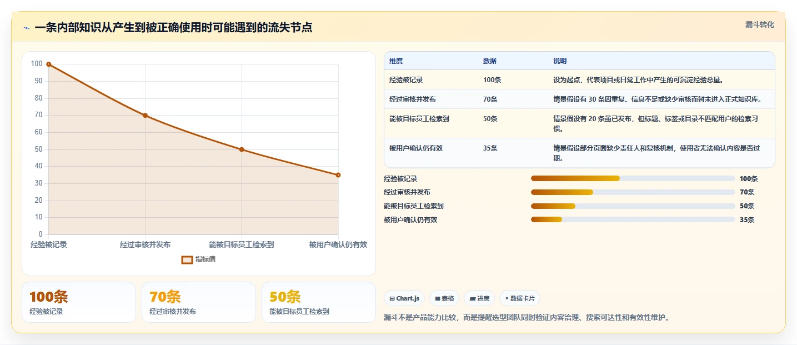Screen dimensions: 797x345
Task: Click the 35条 value beside the progress bar
Action: point(747,220)
